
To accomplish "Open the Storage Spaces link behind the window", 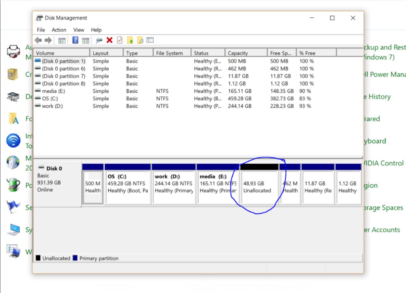I will 384,207.
